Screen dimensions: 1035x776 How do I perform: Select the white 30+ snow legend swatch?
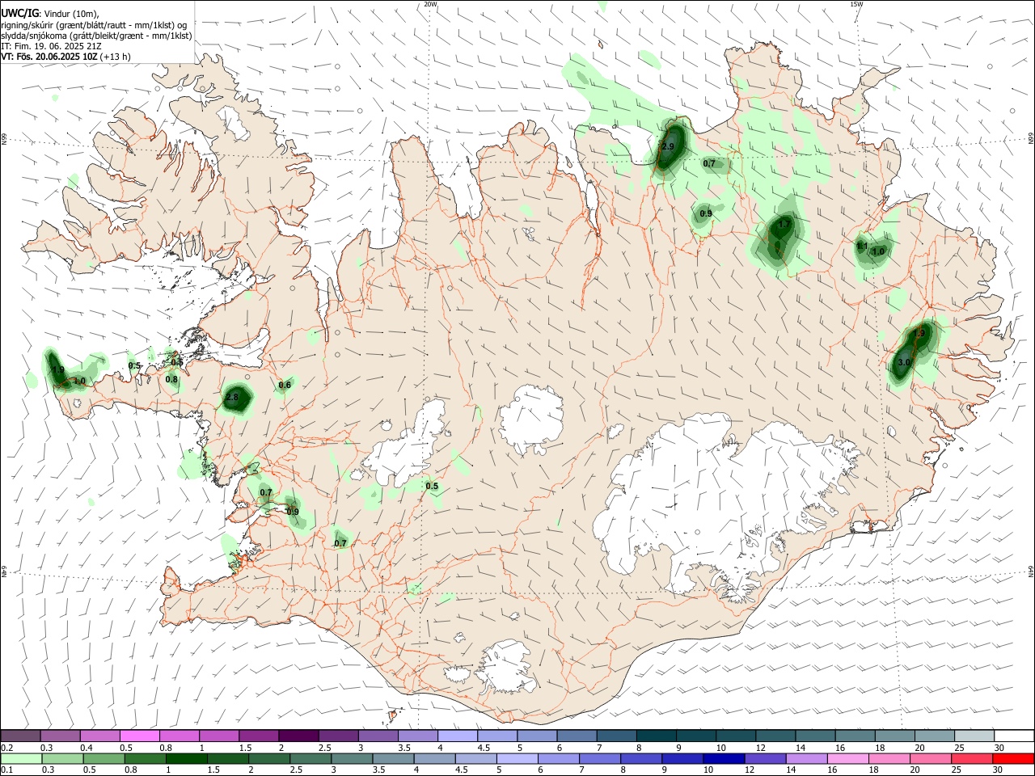(x=1015, y=736)
